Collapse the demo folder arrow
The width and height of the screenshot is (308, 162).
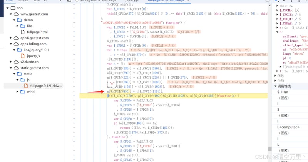(x=14, y=20)
